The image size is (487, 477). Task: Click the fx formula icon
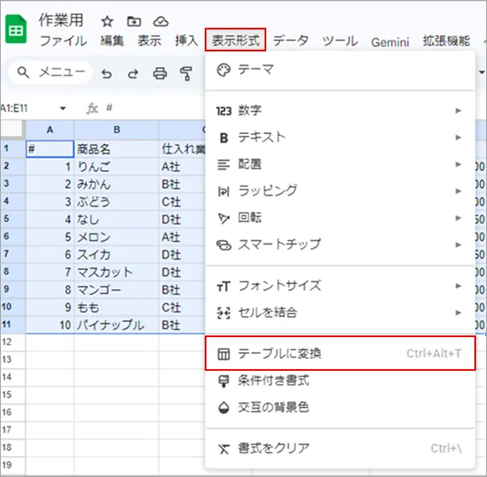pos(92,108)
